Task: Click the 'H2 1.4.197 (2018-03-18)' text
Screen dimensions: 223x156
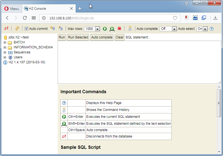Action: [27, 62]
